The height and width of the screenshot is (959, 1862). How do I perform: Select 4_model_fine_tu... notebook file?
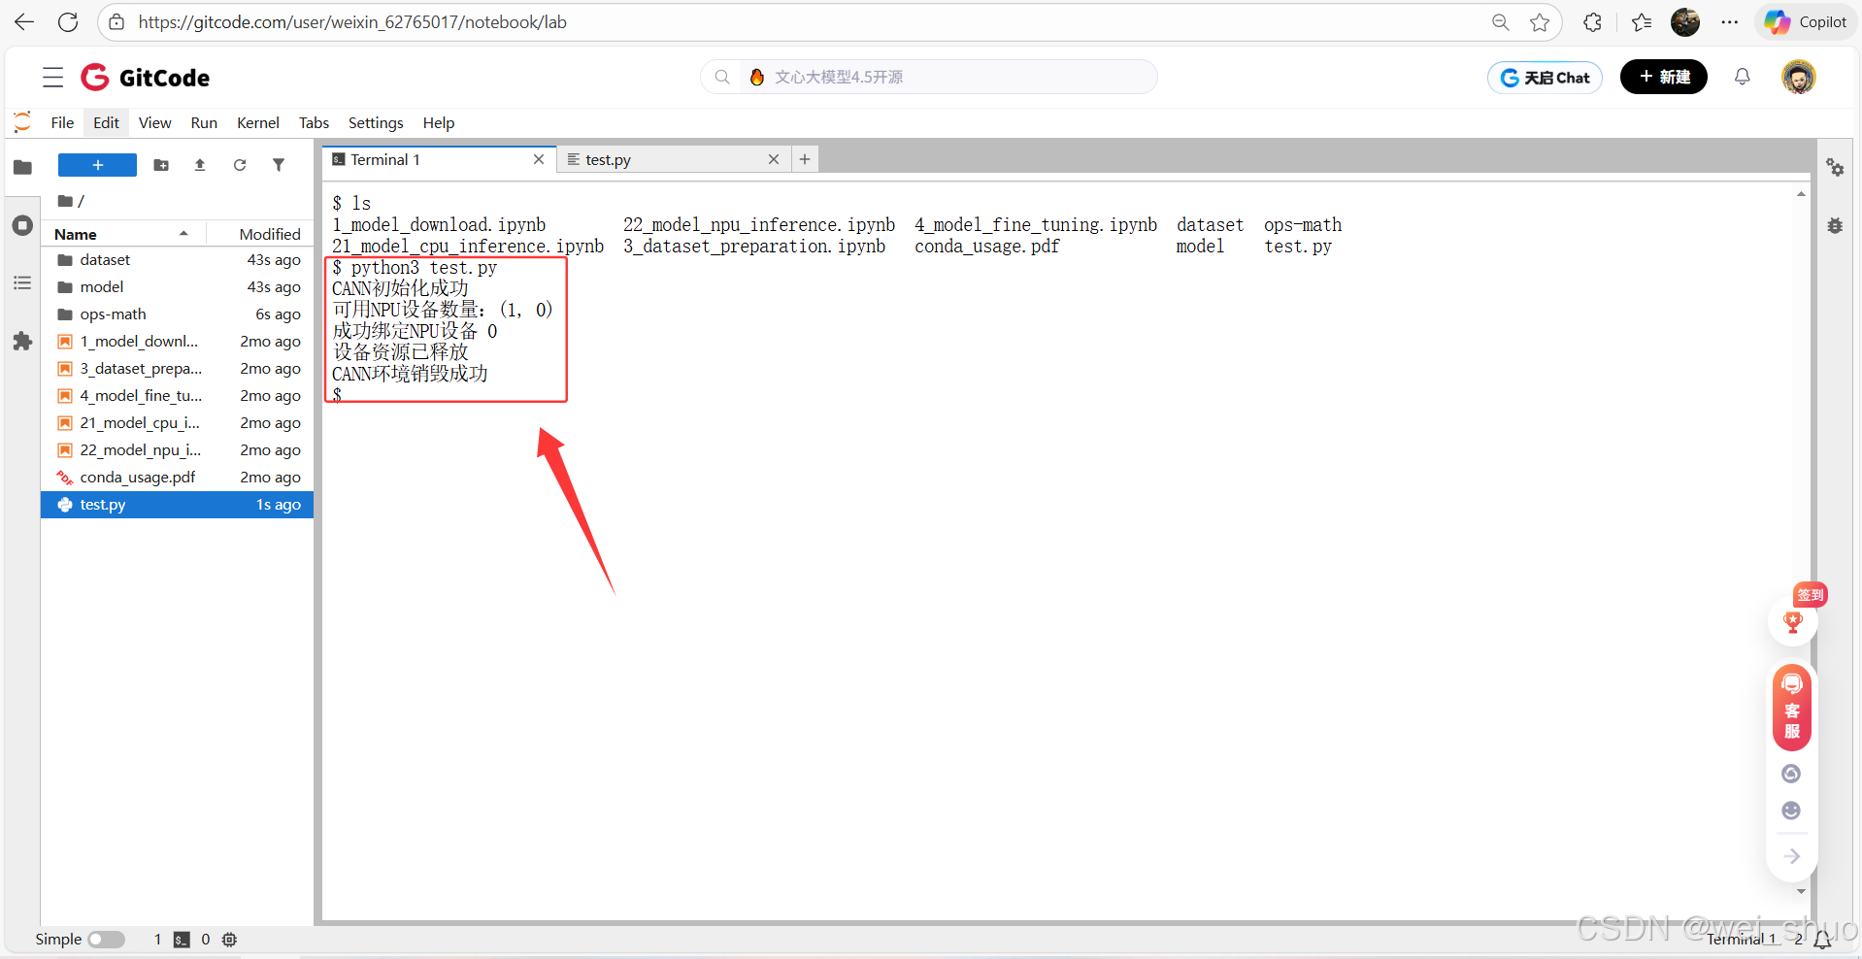click(177, 395)
